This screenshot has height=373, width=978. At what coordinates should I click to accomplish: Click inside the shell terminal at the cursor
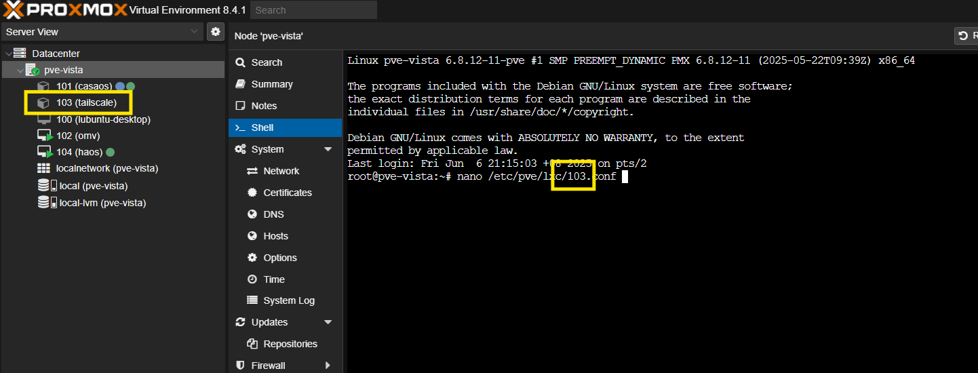pos(625,176)
